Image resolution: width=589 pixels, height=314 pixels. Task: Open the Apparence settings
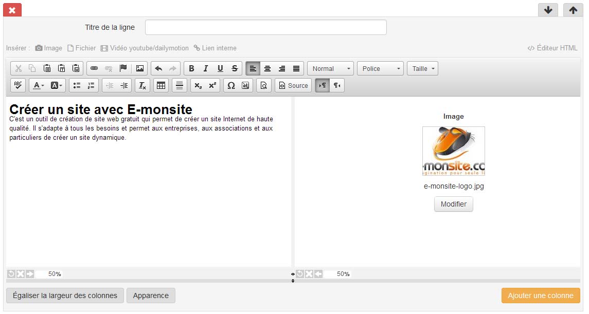click(151, 295)
